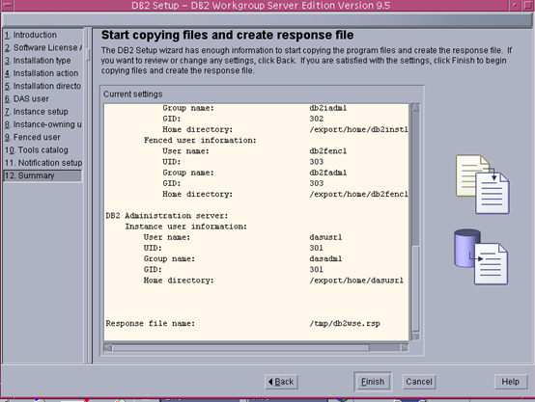Image resolution: width=535 pixels, height=402 pixels.
Task: Click the /tmp/db2wse.rsp response file value
Action: click(345, 323)
